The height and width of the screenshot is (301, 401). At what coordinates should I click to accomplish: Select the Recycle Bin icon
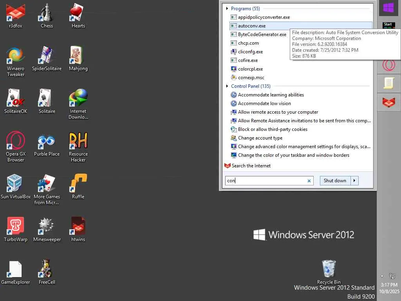(329, 272)
